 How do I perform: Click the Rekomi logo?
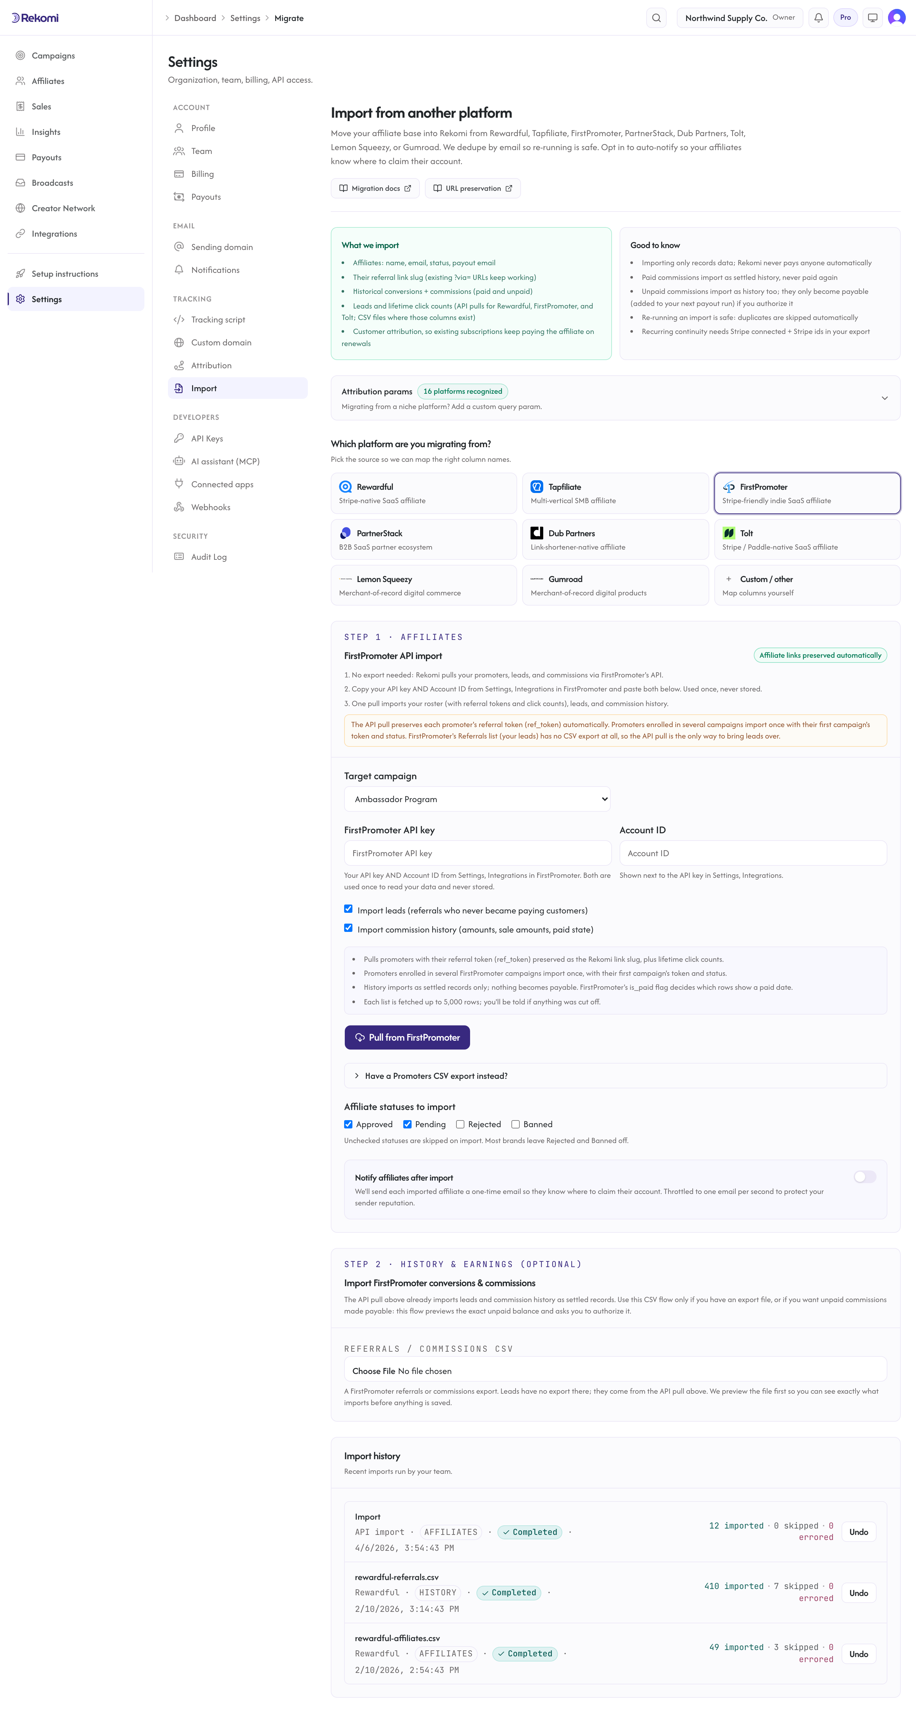tap(35, 18)
